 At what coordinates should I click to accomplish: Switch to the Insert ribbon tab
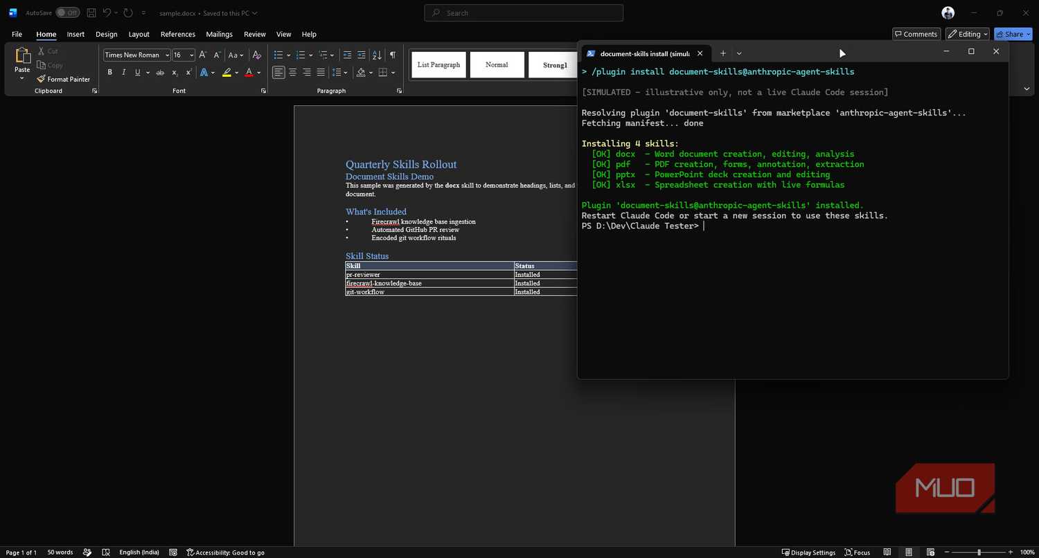[76, 34]
